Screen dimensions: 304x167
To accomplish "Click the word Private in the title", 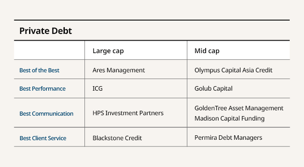I will tap(36, 31).
